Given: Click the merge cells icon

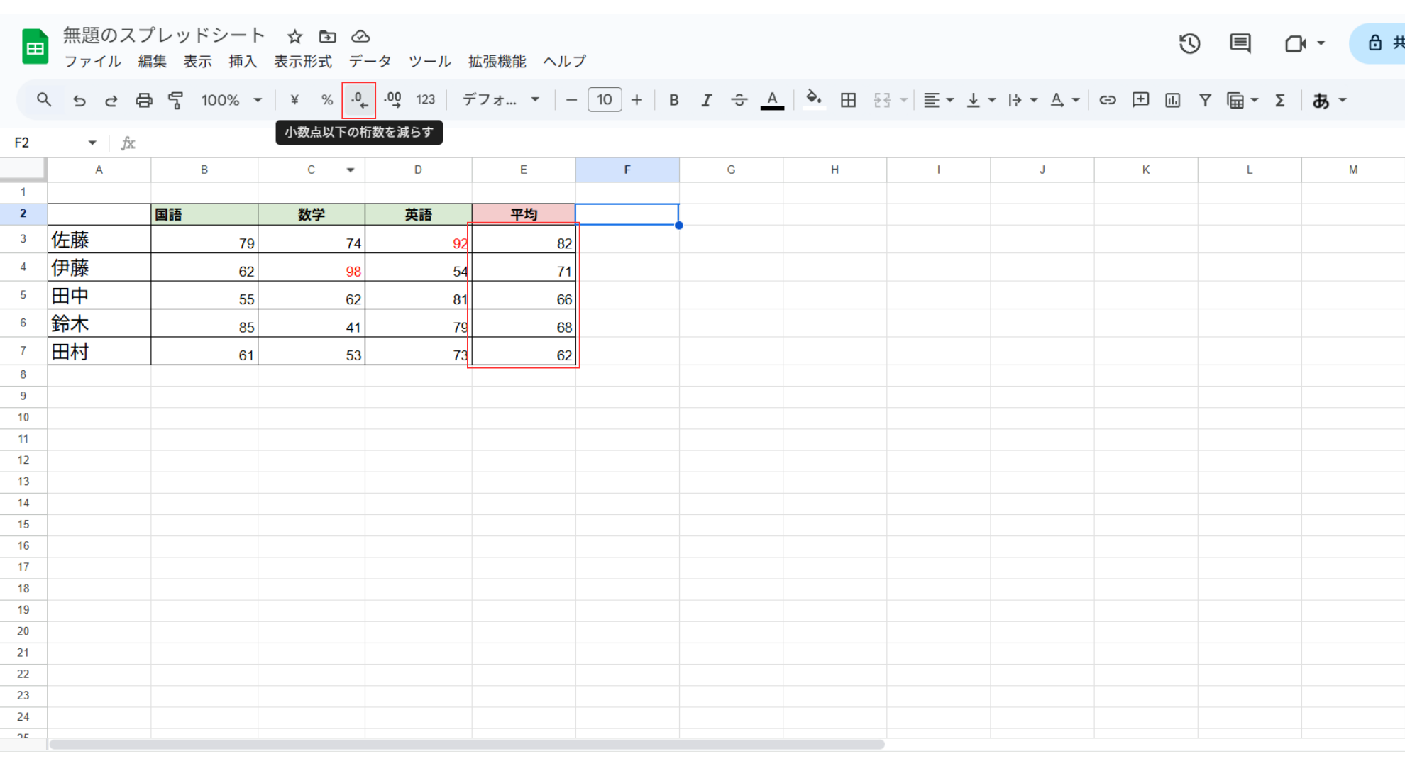Looking at the screenshot, I should (882, 100).
